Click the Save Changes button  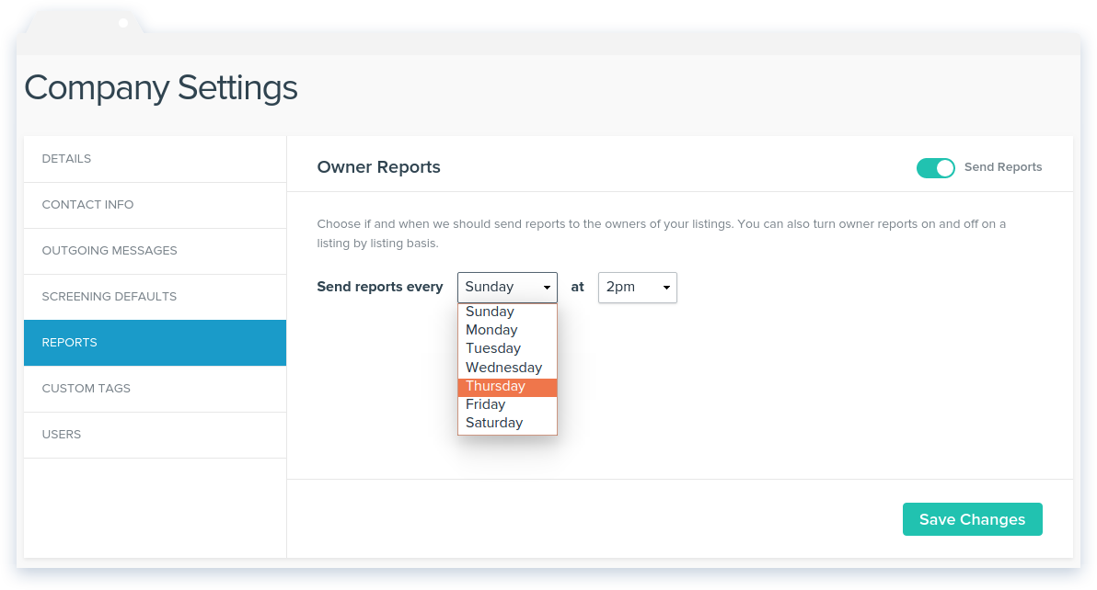[973, 519]
